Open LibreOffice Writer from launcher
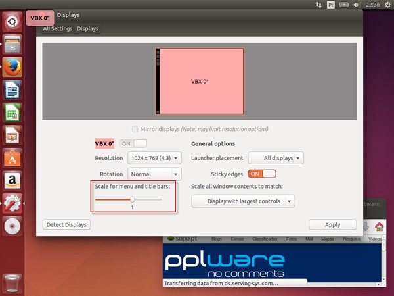 [12, 89]
